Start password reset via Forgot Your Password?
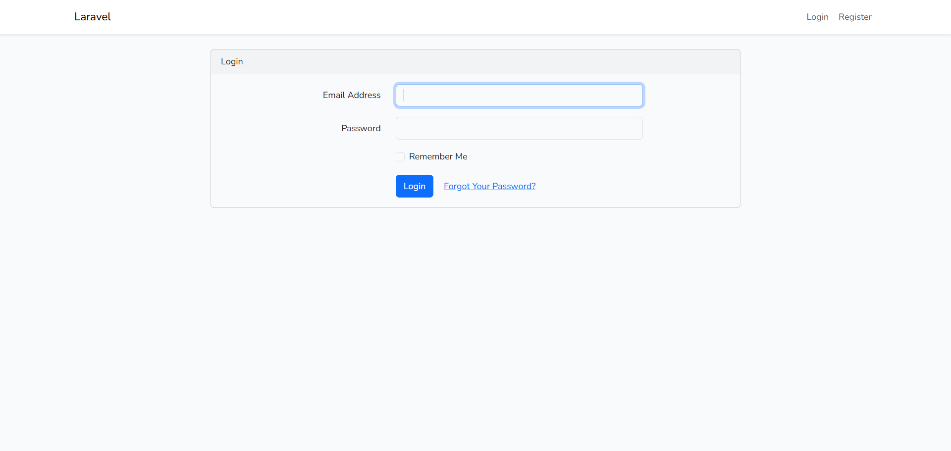 point(489,186)
